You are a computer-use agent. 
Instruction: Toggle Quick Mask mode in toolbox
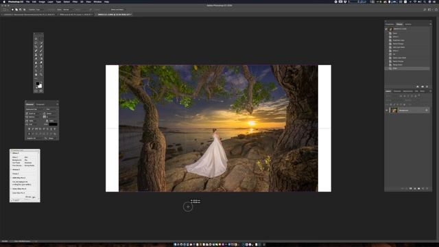[36, 91]
